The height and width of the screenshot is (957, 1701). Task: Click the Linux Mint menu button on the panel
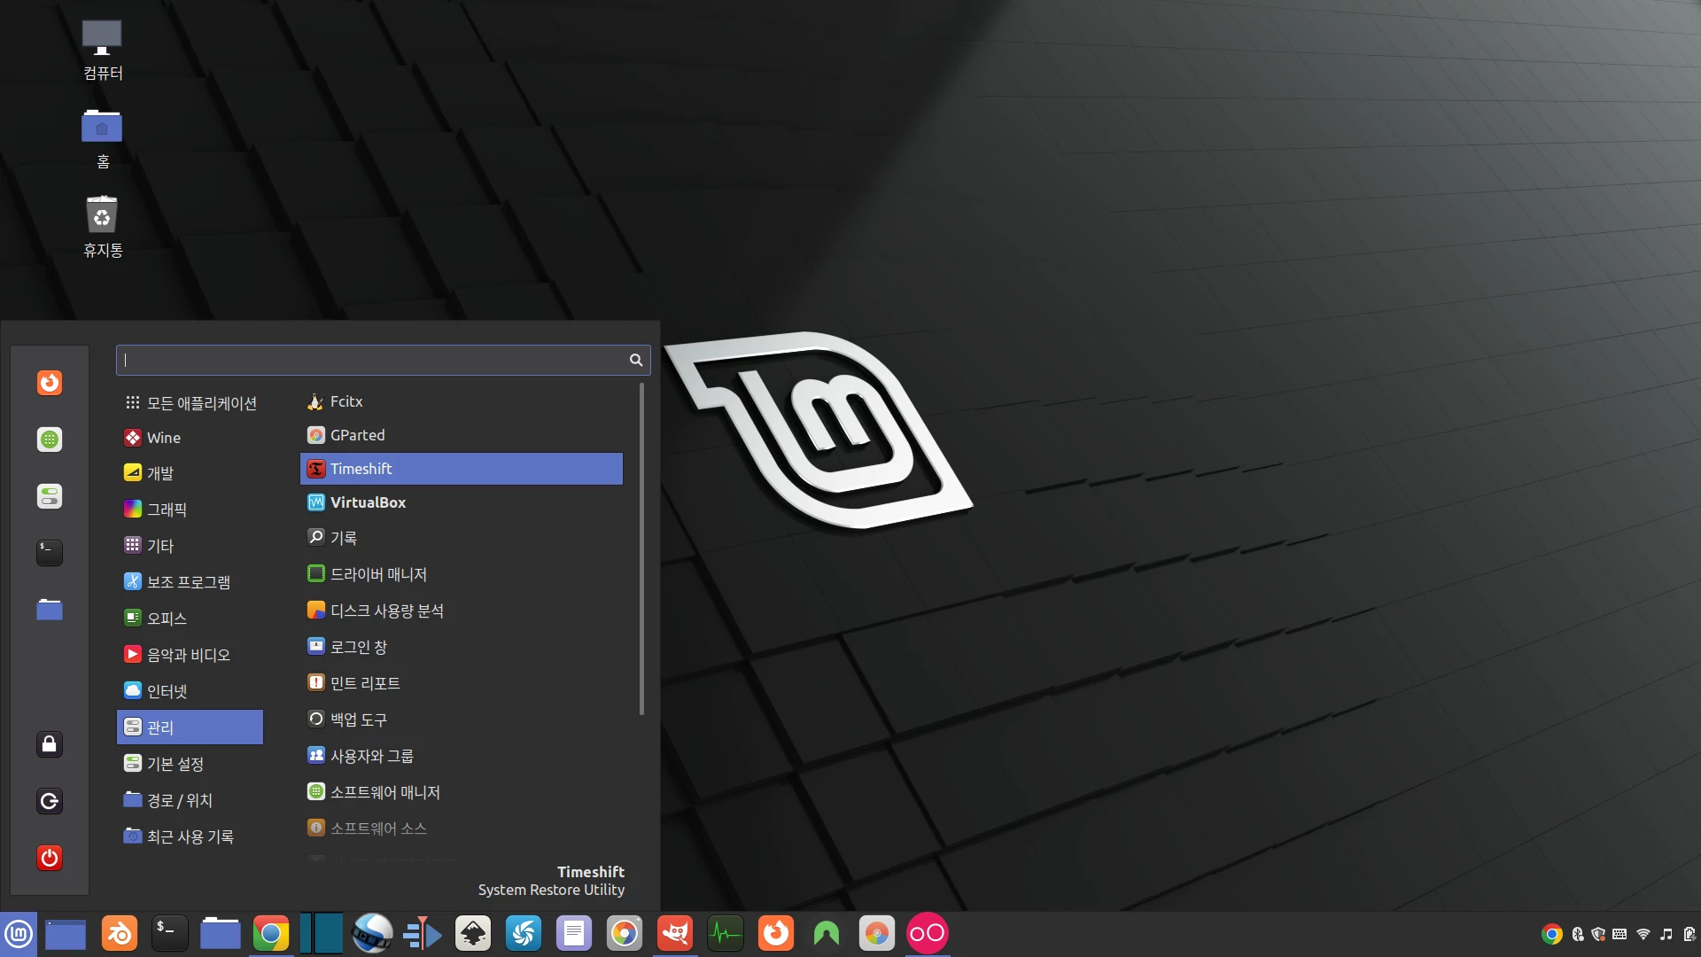[19, 934]
